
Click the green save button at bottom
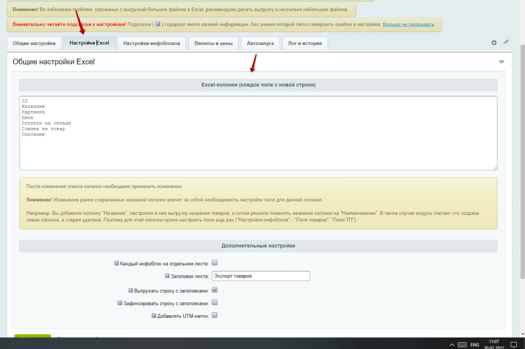point(32,336)
